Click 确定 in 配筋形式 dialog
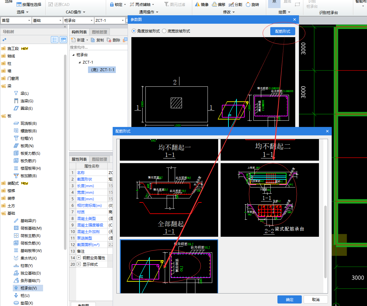This screenshot has height=306, width=367. (290, 299)
